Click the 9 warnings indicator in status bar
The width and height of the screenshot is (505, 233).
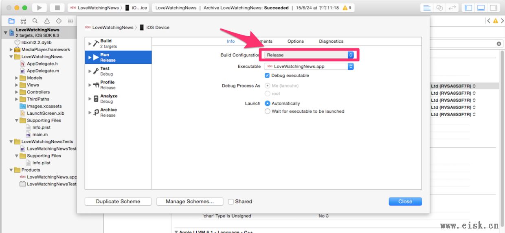(347, 8)
